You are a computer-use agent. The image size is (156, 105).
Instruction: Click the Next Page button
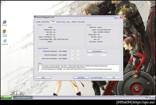(x=81, y=78)
